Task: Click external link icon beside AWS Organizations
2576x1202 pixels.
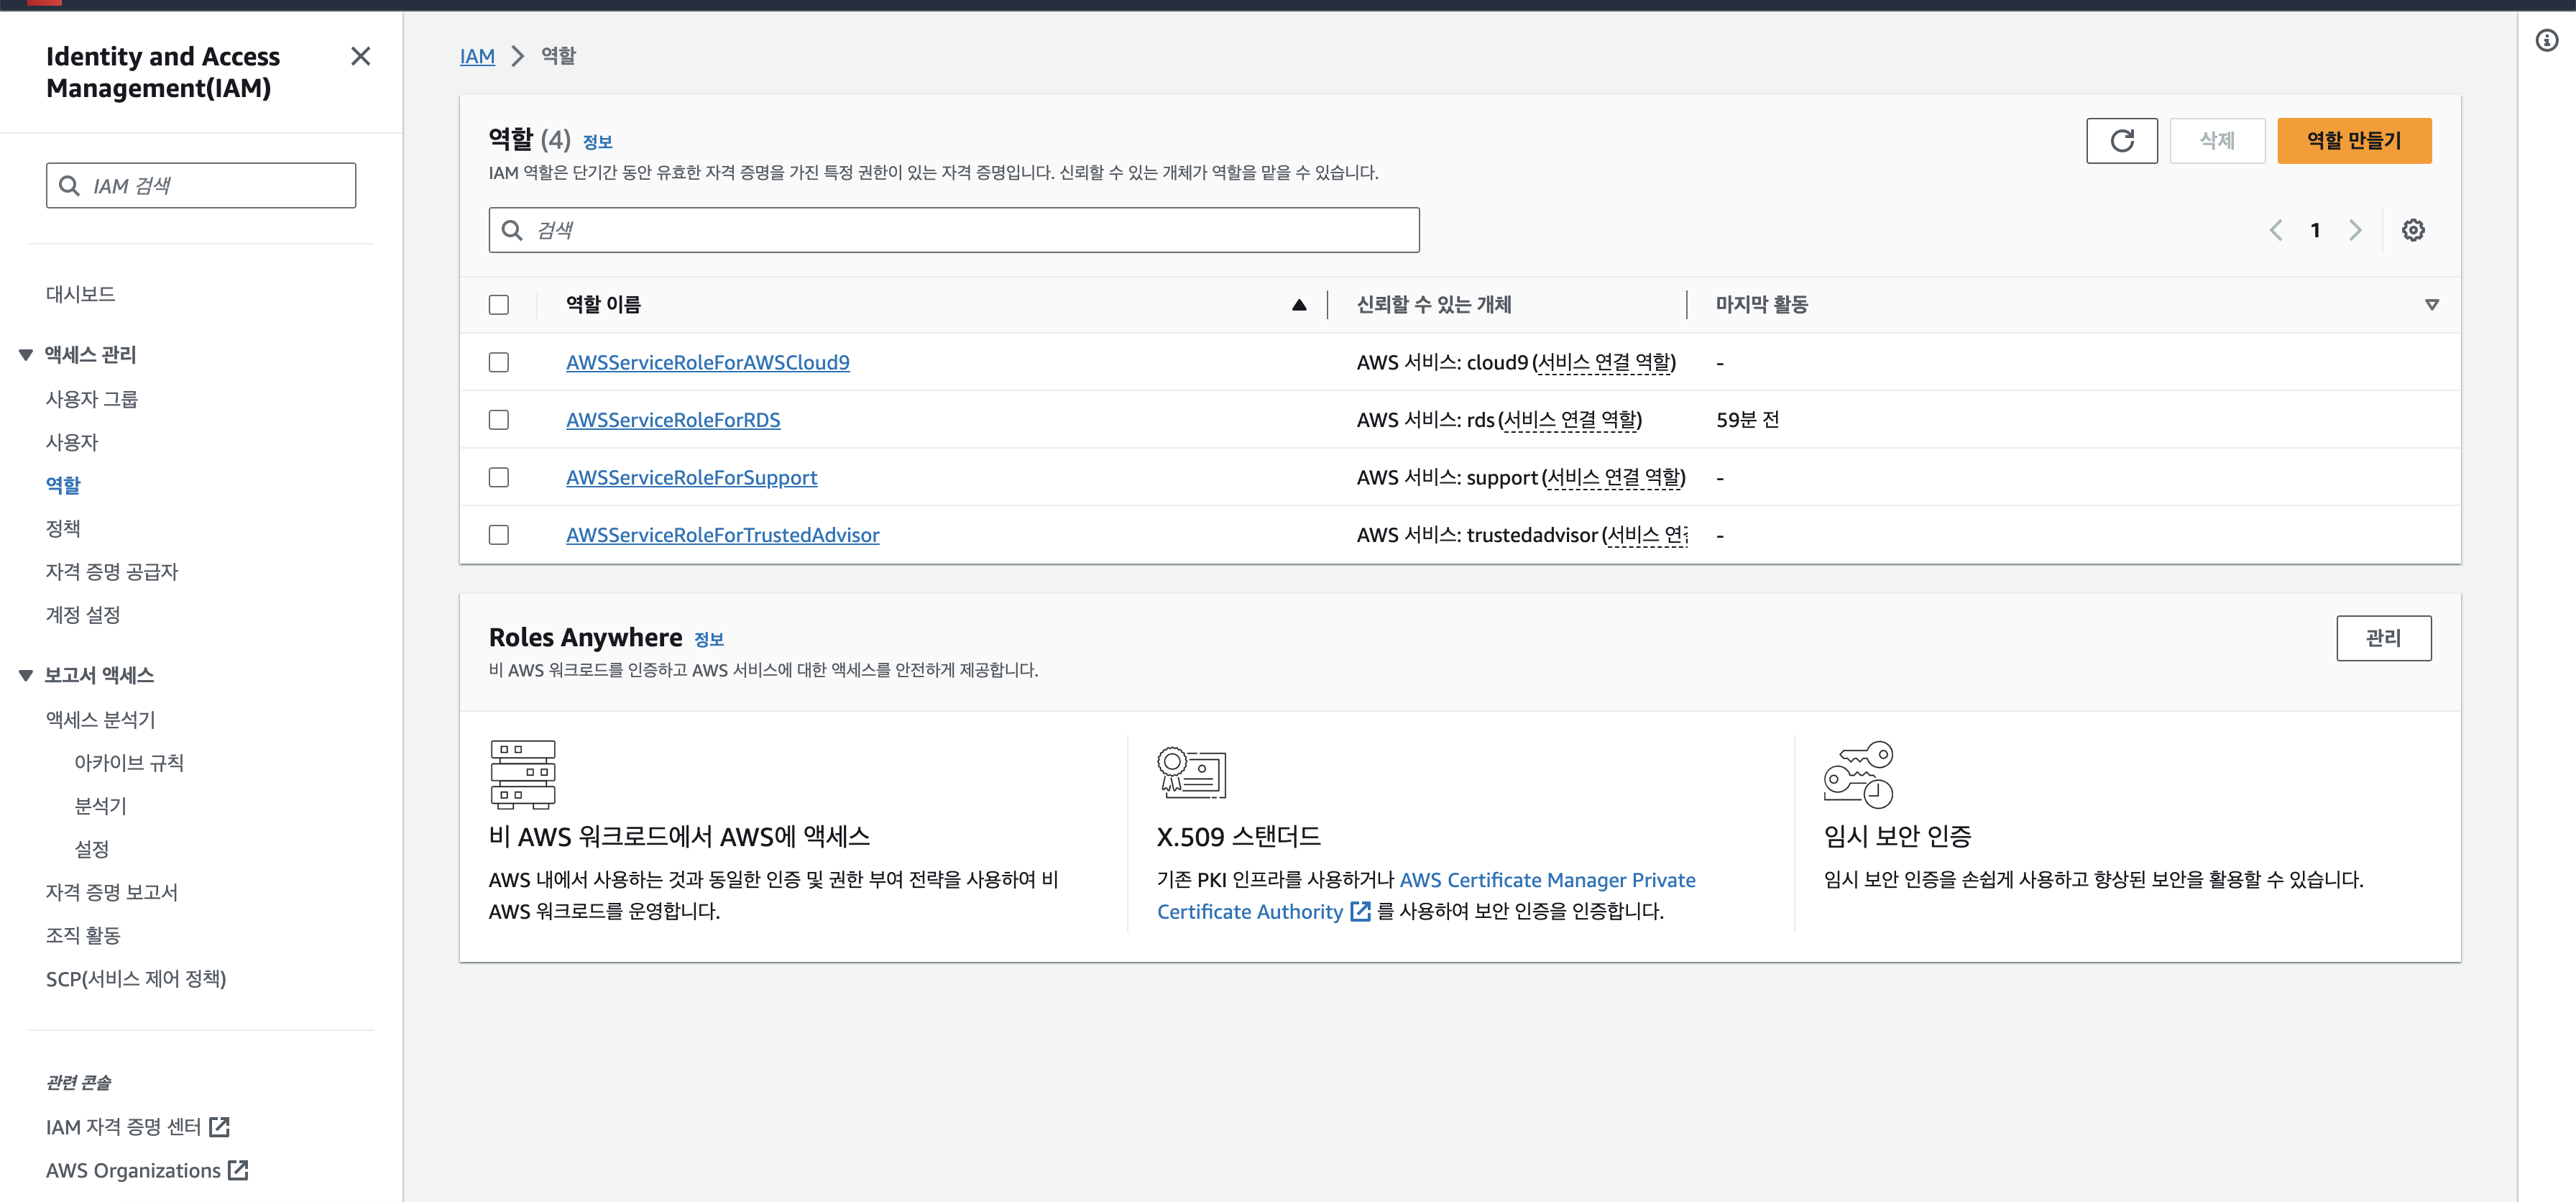Action: tap(238, 1170)
